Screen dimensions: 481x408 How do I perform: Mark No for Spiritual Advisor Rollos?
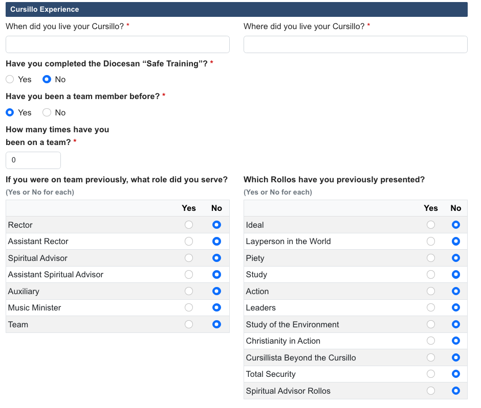pyautogui.click(x=456, y=391)
